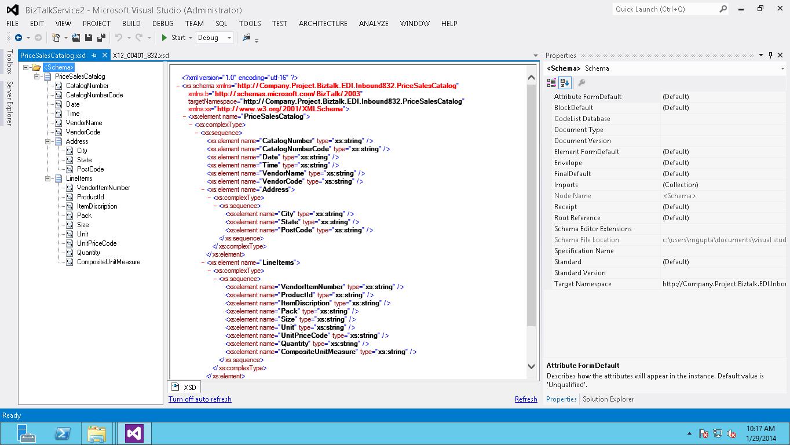Image resolution: width=790 pixels, height=445 pixels.
Task: Click the Refresh link
Action: pyautogui.click(x=526, y=399)
